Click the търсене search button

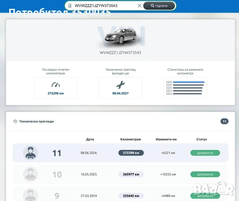[159, 6]
